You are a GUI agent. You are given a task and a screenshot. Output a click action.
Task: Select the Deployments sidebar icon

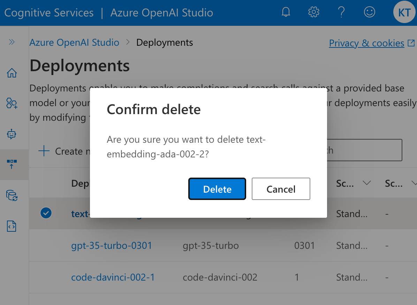12,164
